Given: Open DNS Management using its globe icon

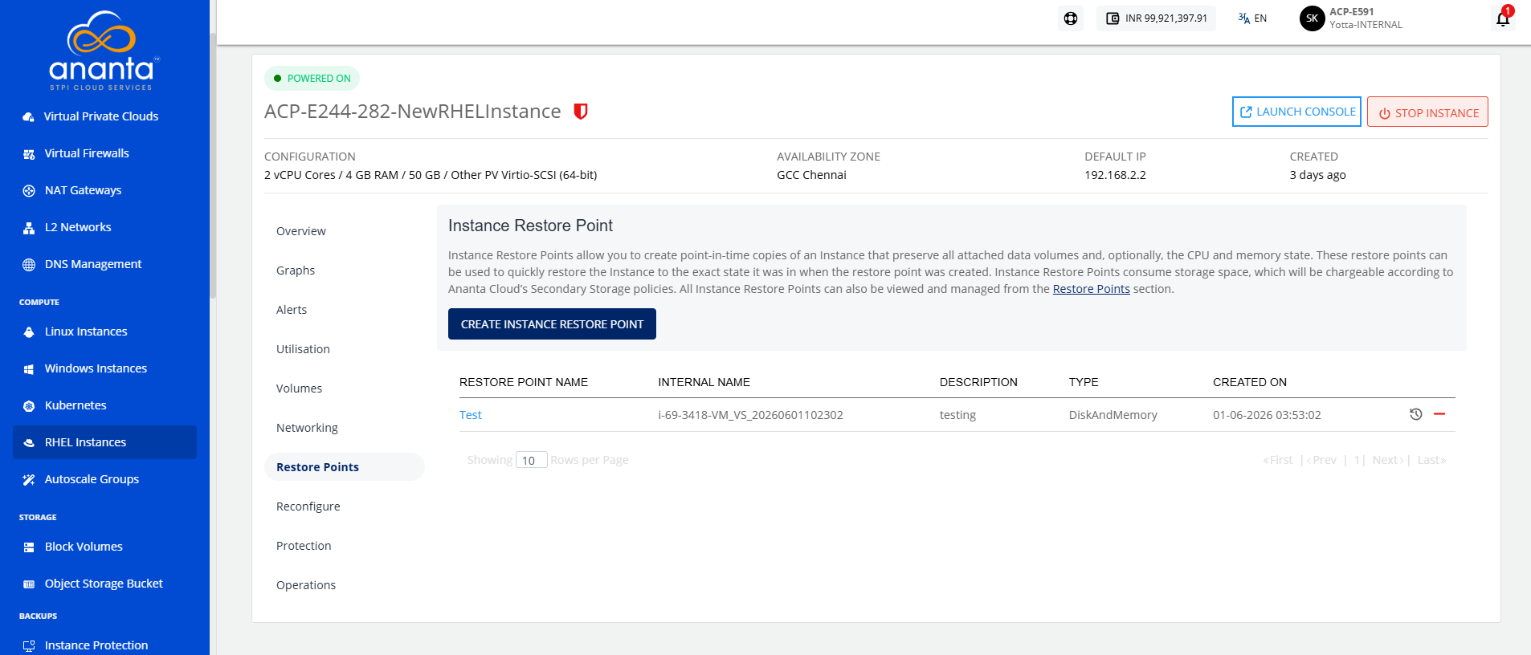Looking at the screenshot, I should pyautogui.click(x=29, y=265).
